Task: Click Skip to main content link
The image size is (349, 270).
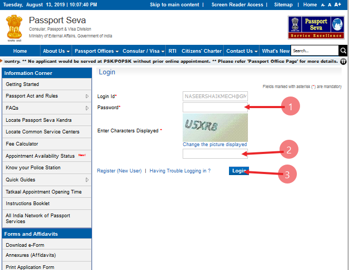Action: (x=175, y=5)
